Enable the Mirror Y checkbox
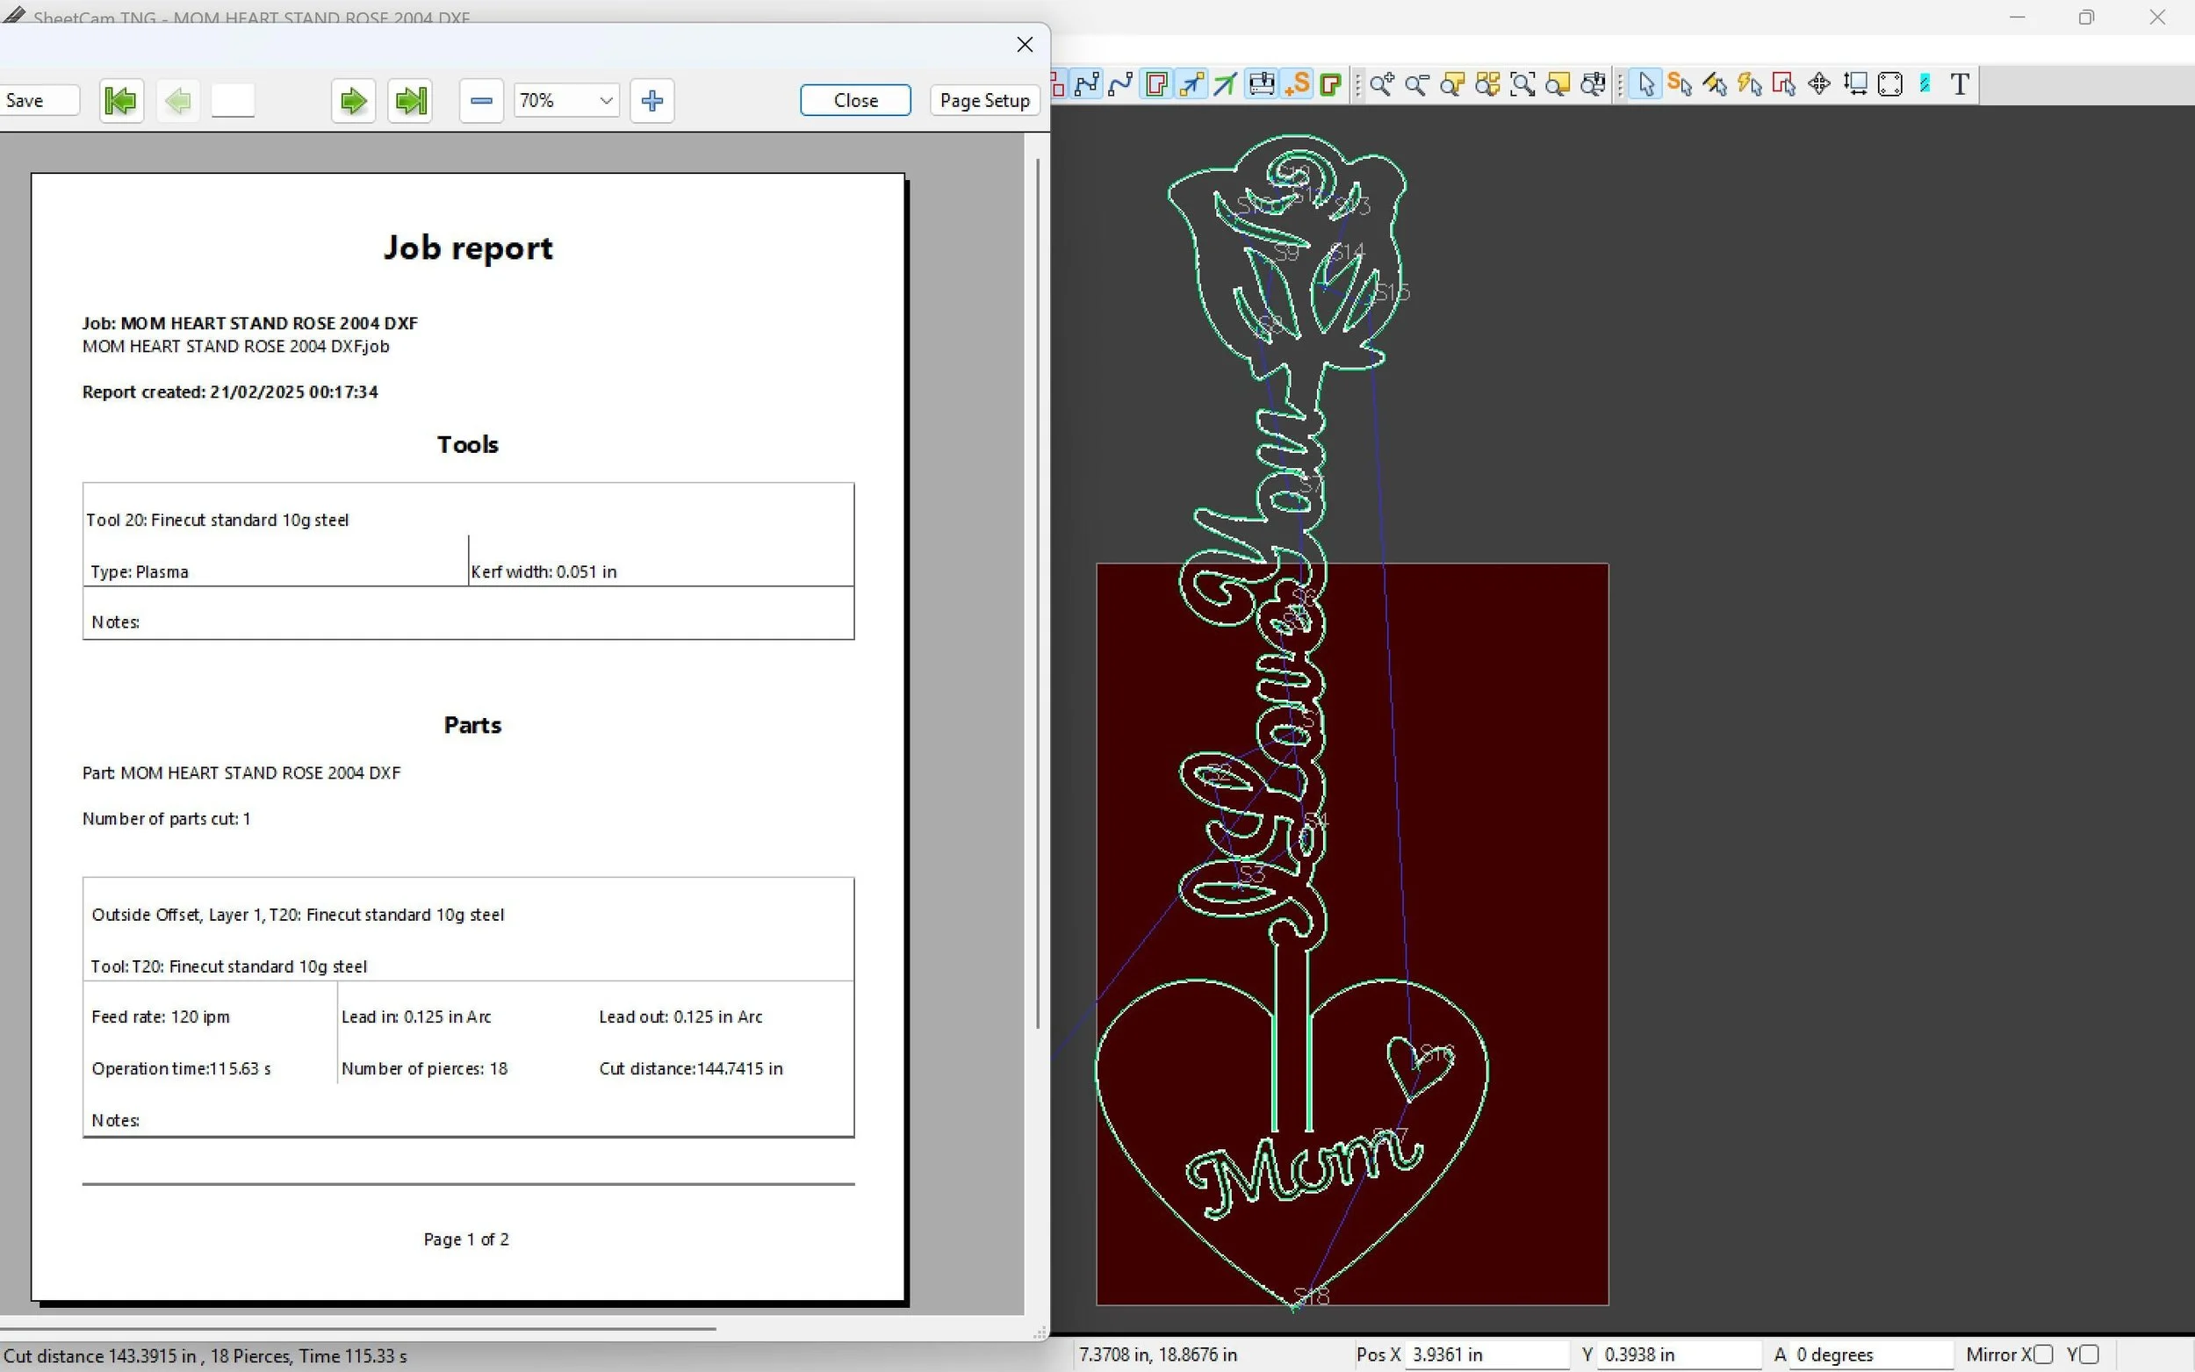The image size is (2195, 1372). pyautogui.click(x=2089, y=1354)
